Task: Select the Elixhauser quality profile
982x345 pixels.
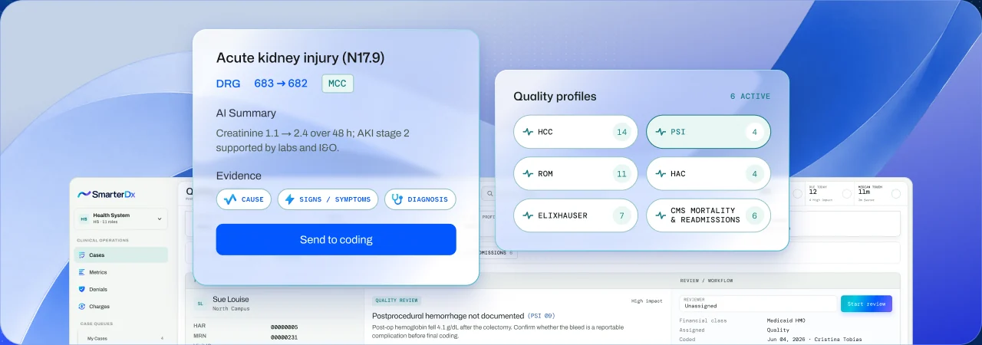Action: coord(575,215)
